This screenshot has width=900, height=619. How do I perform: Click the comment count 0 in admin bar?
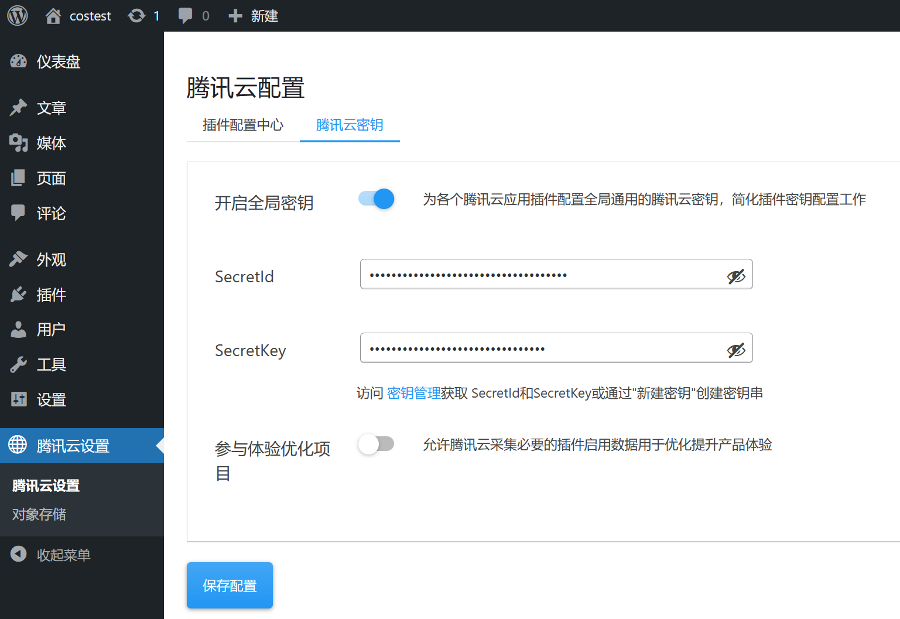pyautogui.click(x=206, y=16)
